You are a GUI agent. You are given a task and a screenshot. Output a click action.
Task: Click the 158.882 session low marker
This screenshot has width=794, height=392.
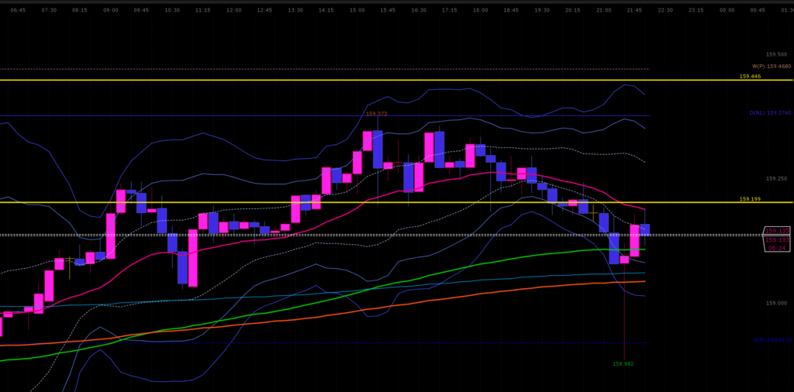(x=623, y=364)
